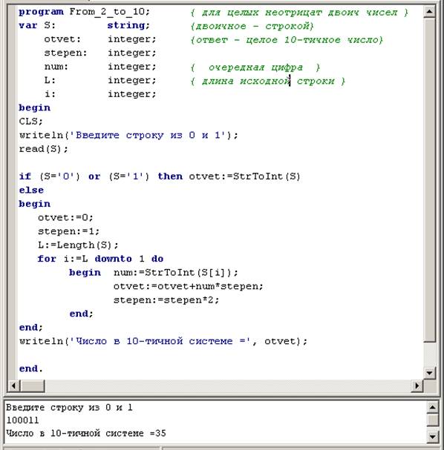Click the horizontal scrollbar thumb
Viewport: 444px width, 450px height.
tap(33, 386)
